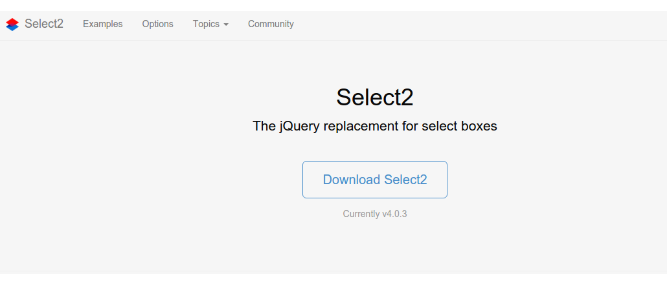Click the large Select2 page heading
The height and width of the screenshot is (283, 667).
[x=374, y=97]
